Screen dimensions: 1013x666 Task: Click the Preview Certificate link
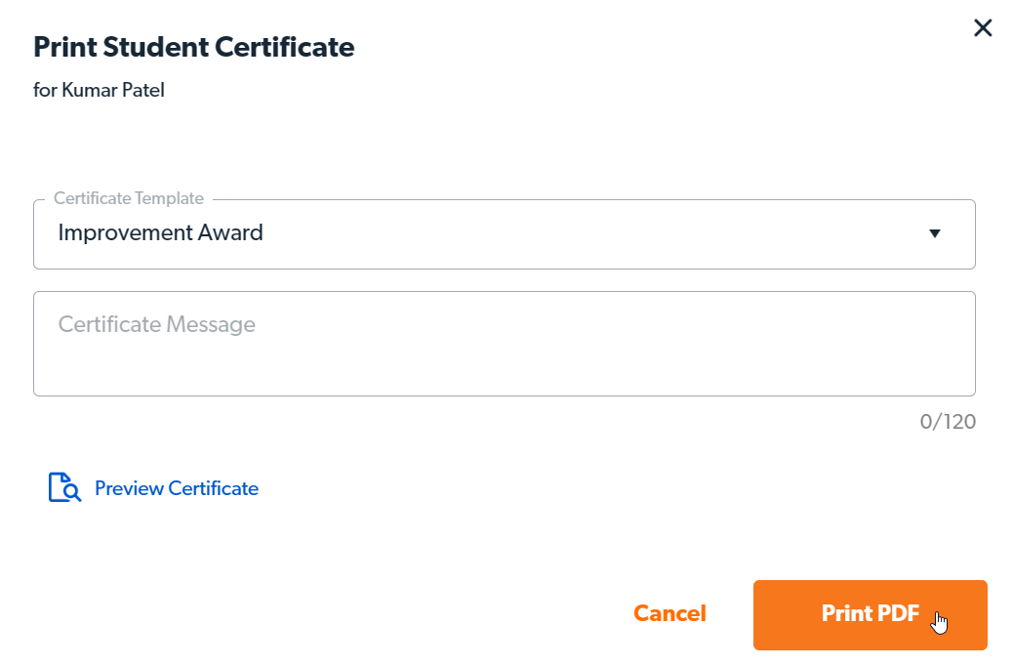(x=177, y=488)
